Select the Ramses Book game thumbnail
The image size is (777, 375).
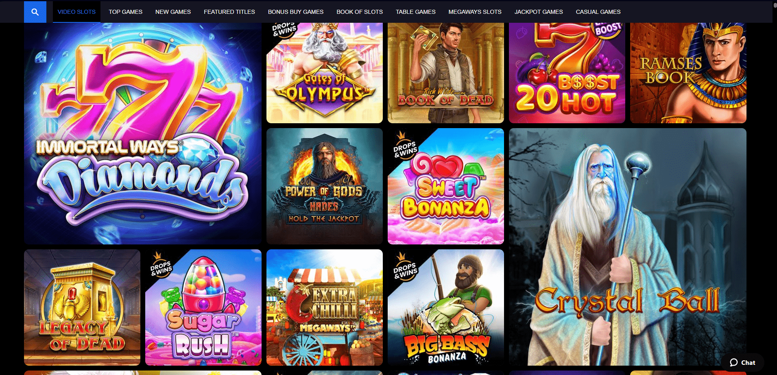(688, 73)
